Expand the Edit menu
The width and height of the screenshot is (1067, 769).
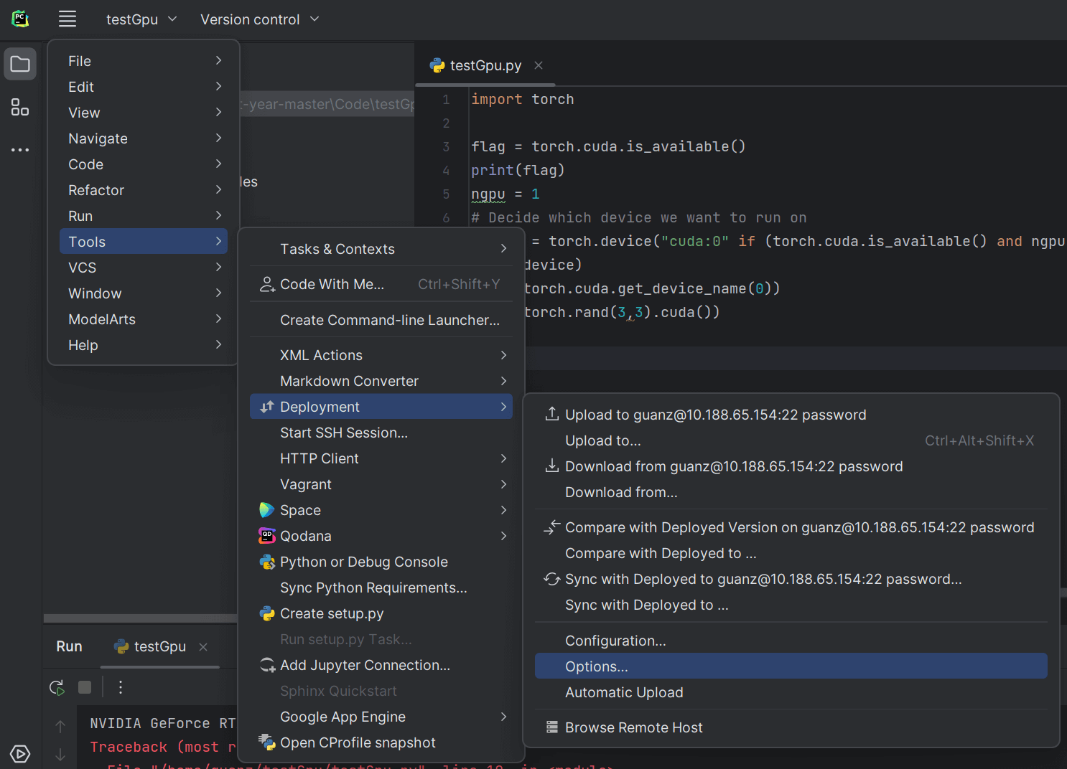click(144, 87)
